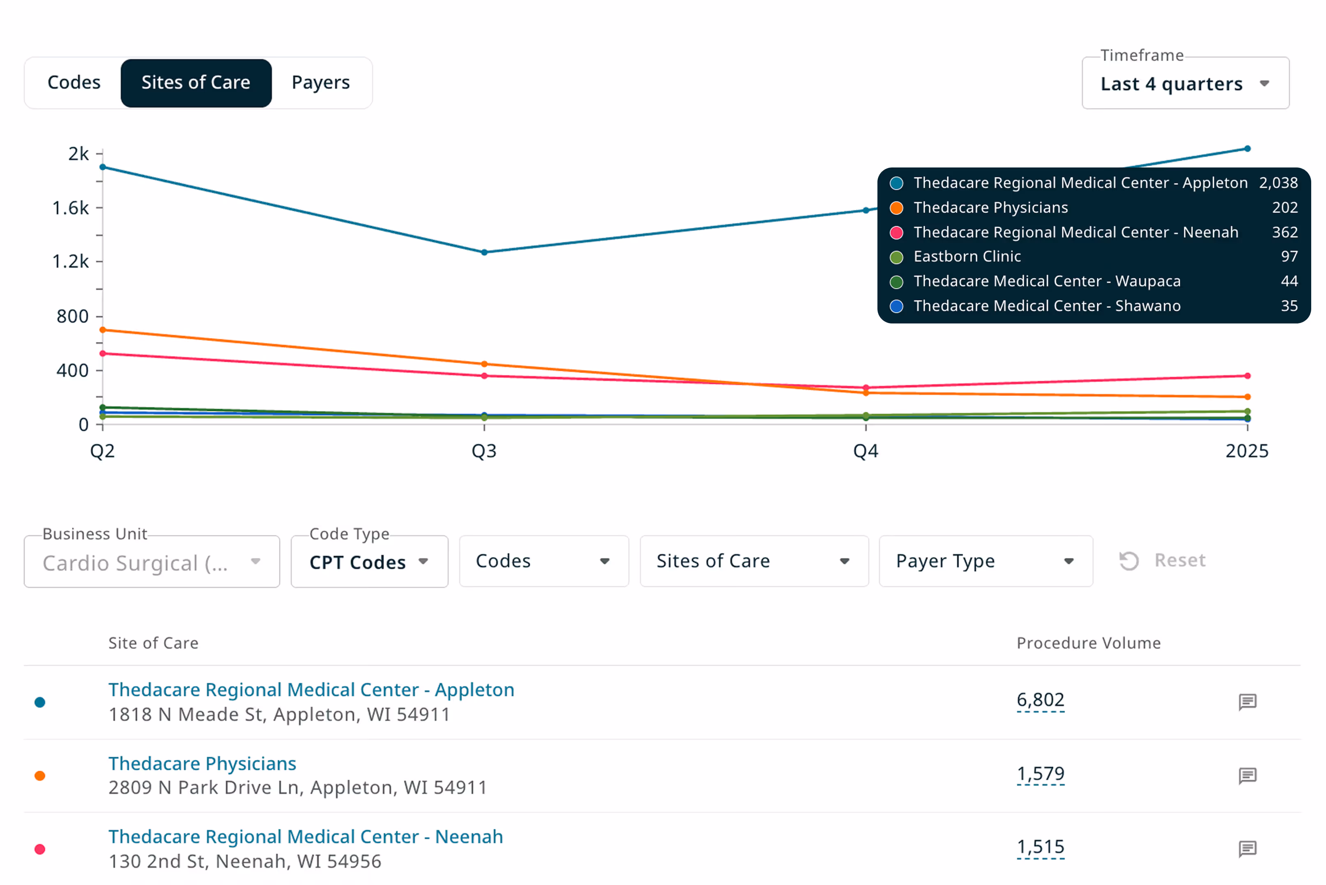
Task: Open Thedacare Regional Medical Center - Appleton link
Action: pos(311,690)
